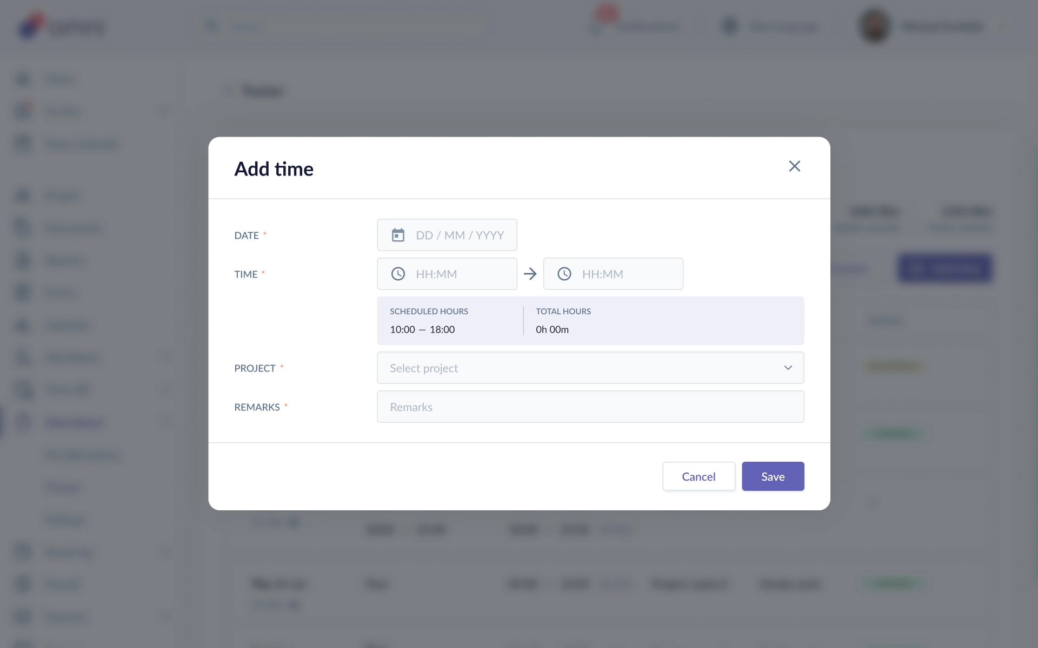Click the blue button behind the dialog
This screenshot has height=648, width=1038.
coord(944,268)
